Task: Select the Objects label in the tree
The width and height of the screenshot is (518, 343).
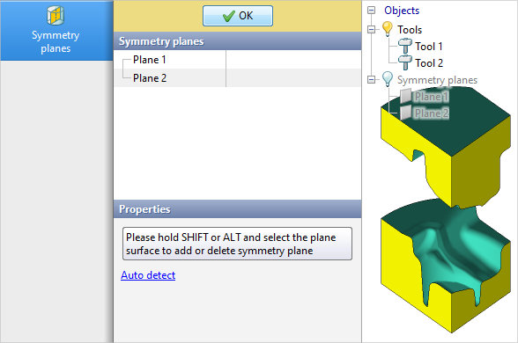Action: coord(402,11)
